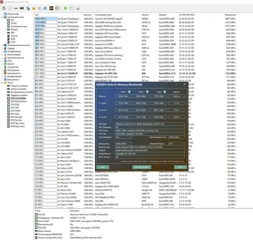This screenshot has height=240, width=253.
Task: Start benchmark with green play icon
Action: point(66,8)
